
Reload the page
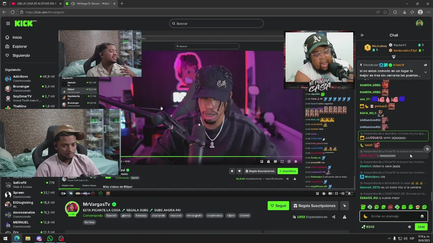13,12
